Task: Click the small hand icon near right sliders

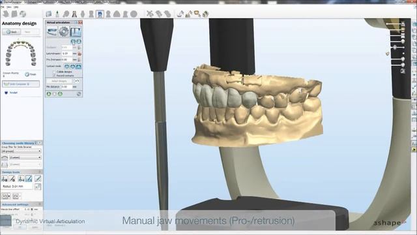Action: 388,54
